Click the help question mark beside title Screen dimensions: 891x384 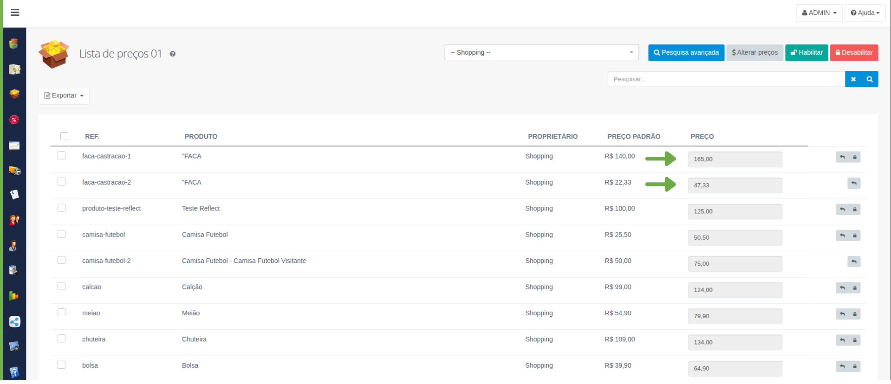[x=173, y=54]
